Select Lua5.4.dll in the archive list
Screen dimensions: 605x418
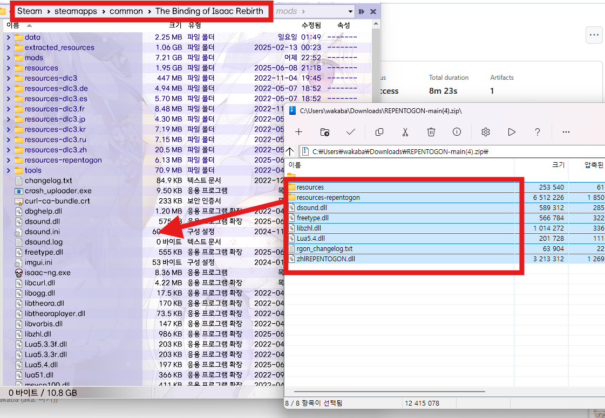(311, 239)
